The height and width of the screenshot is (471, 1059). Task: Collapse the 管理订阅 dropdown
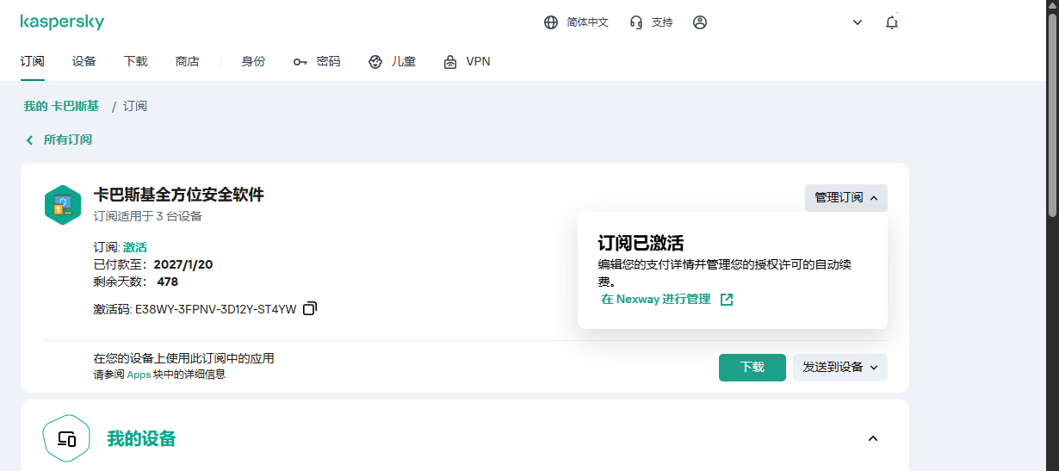[x=845, y=198]
